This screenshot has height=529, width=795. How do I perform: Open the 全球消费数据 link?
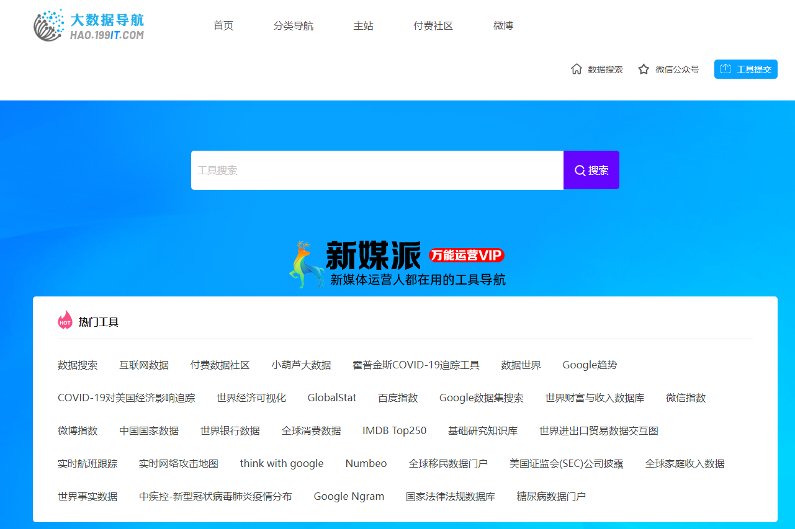(311, 431)
